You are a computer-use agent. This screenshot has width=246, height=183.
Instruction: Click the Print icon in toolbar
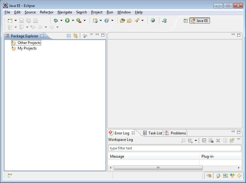(x=35, y=20)
